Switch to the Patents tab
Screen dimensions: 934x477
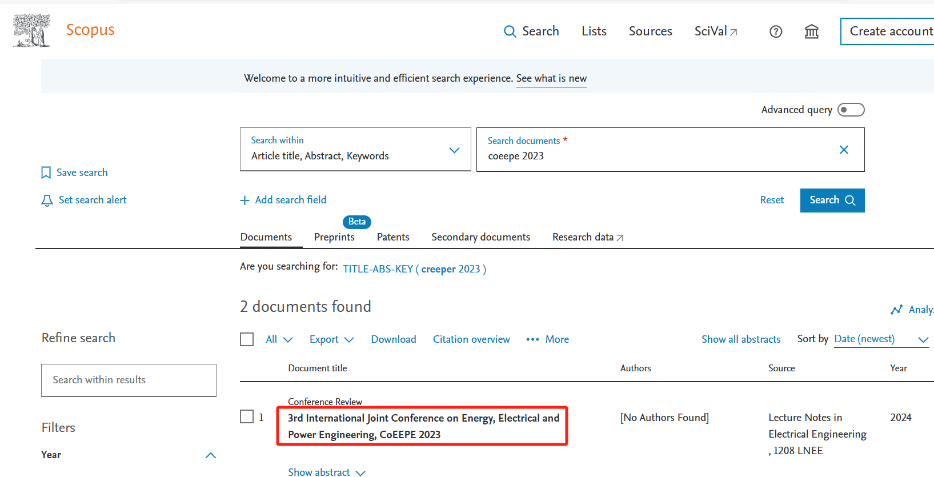click(393, 237)
